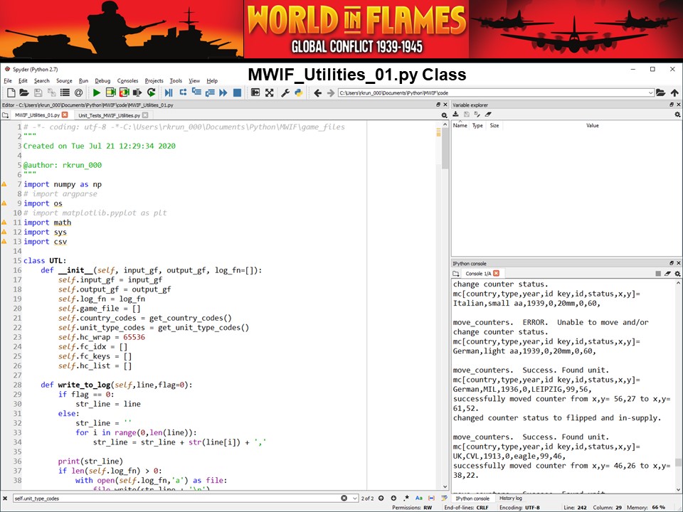Open the Search menu

click(42, 80)
